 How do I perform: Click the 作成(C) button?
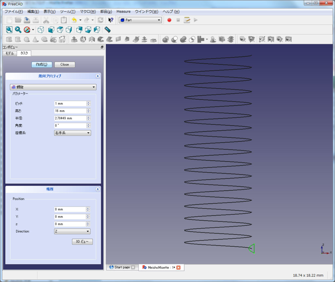pyautogui.click(x=42, y=64)
